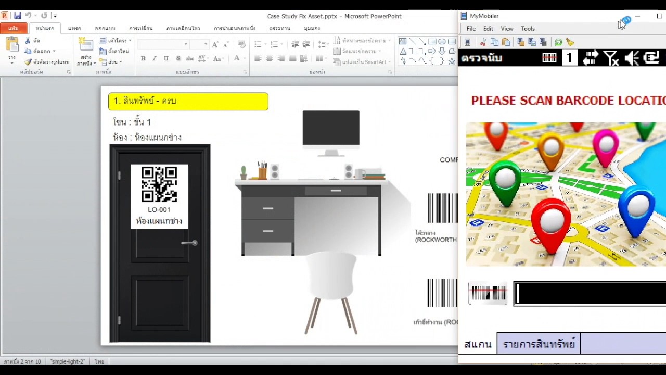Align text left in paragraph group
This screenshot has width=666, height=375.
click(x=258, y=58)
